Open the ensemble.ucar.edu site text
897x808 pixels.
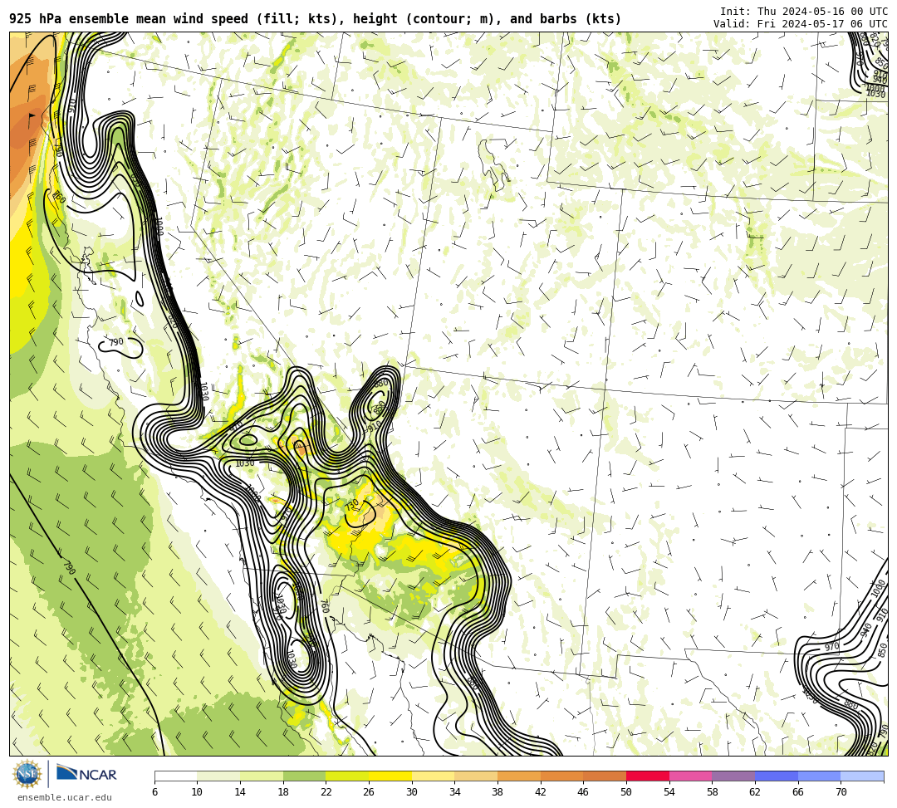[65, 797]
